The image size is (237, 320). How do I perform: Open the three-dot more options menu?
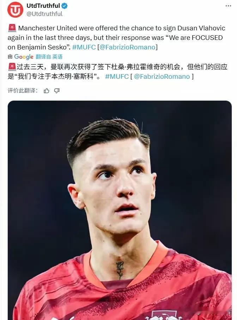click(228, 6)
